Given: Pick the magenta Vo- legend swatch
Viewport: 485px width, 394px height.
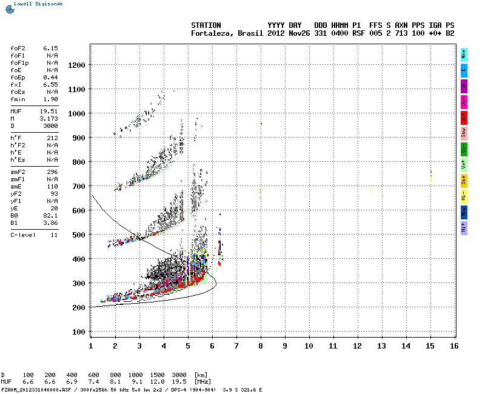Looking at the screenshot, I should 464,102.
